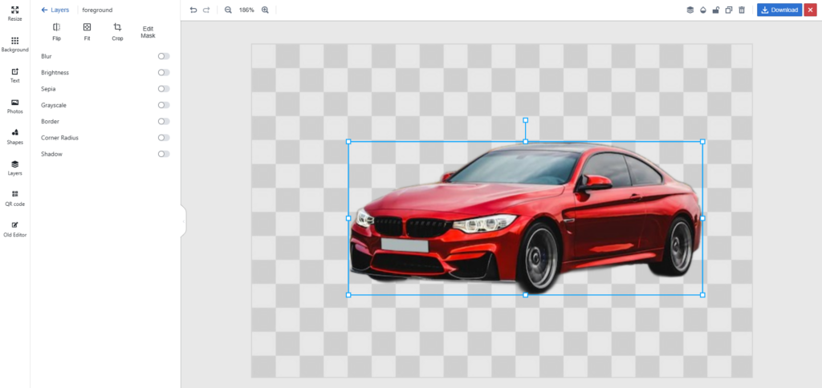Click Edit Mask option
The width and height of the screenshot is (822, 388).
pos(148,32)
